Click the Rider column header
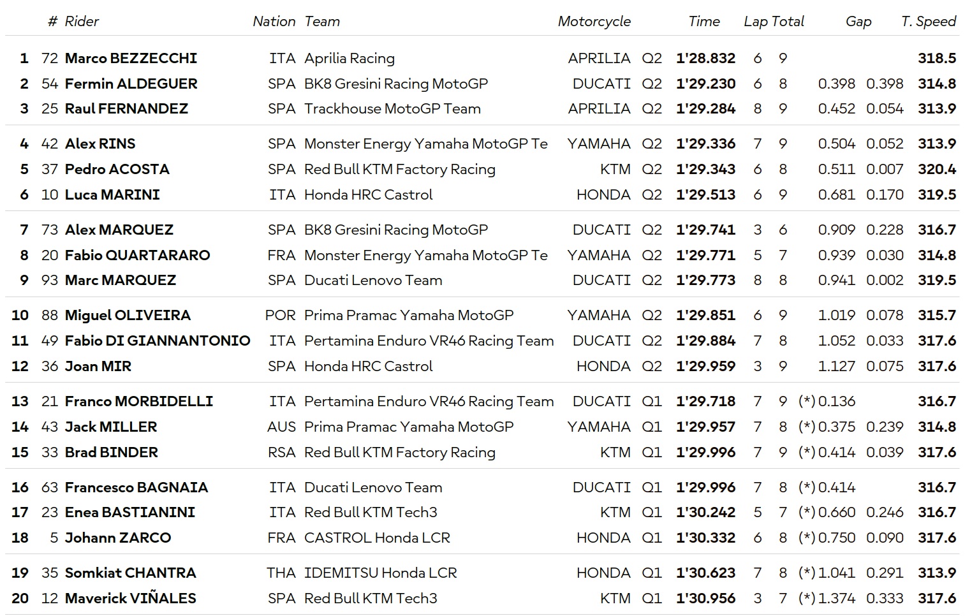This screenshot has width=972, height=616. (82, 22)
